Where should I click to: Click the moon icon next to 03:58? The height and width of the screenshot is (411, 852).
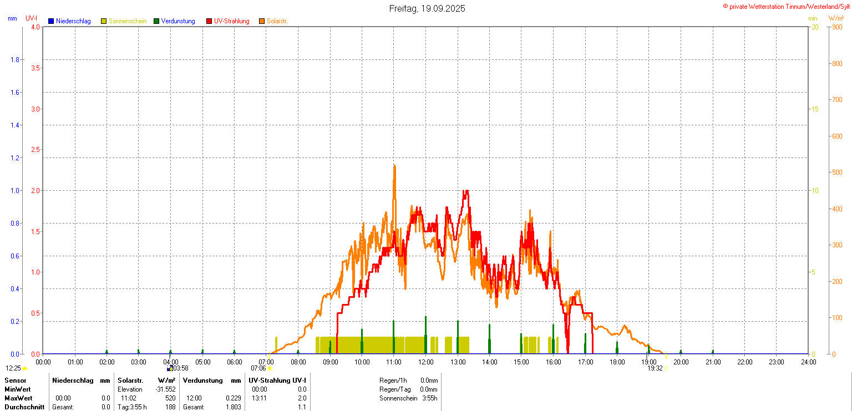[170, 368]
